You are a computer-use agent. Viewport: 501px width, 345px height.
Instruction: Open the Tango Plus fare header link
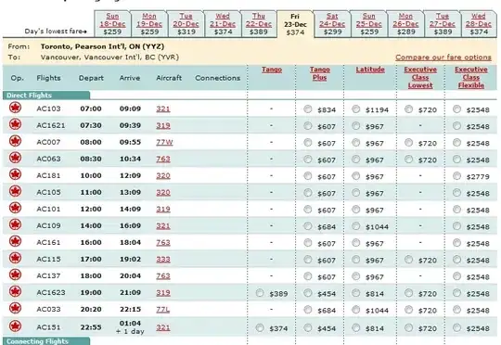tap(320, 73)
